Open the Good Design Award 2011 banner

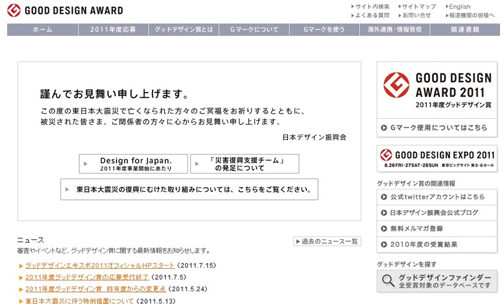point(437,90)
